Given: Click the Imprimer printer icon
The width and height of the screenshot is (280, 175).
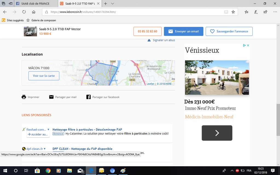Looking at the screenshot, I should (x=24, y=97).
